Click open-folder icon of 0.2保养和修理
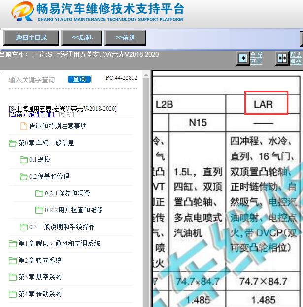The height and width of the screenshot is (307, 303). pyautogui.click(x=24, y=177)
